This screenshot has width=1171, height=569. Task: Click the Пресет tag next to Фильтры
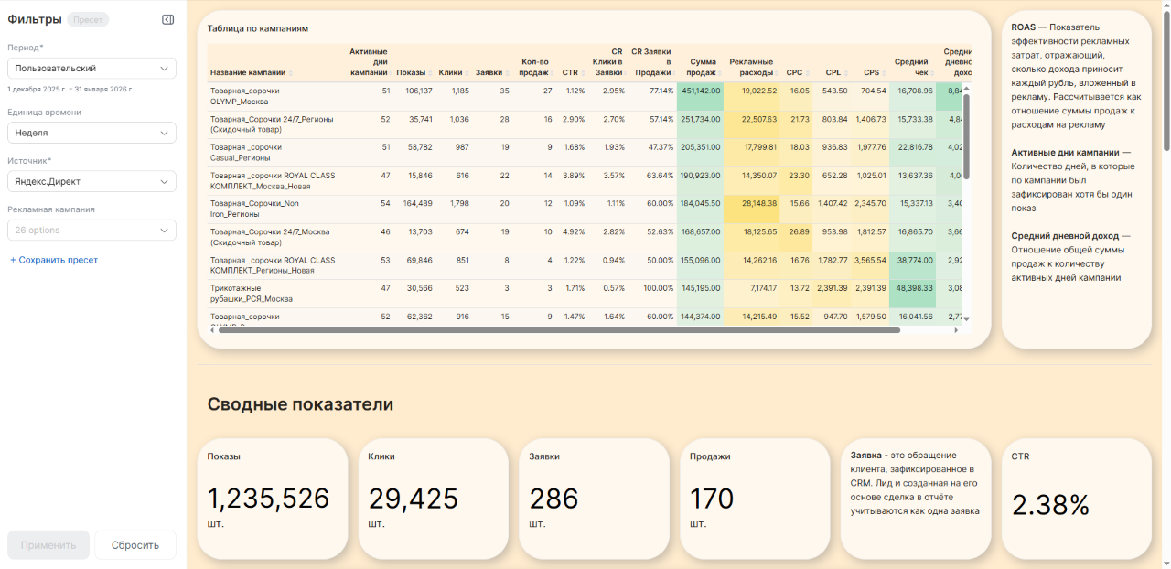coord(88,20)
